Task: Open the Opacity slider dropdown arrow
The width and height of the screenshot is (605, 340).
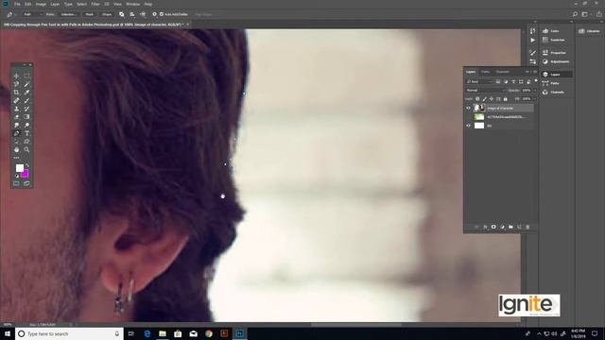Action: click(535, 91)
